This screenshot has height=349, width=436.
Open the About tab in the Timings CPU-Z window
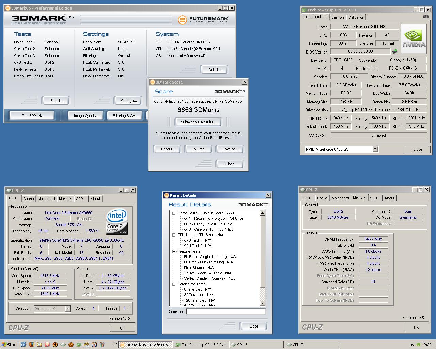click(389, 198)
